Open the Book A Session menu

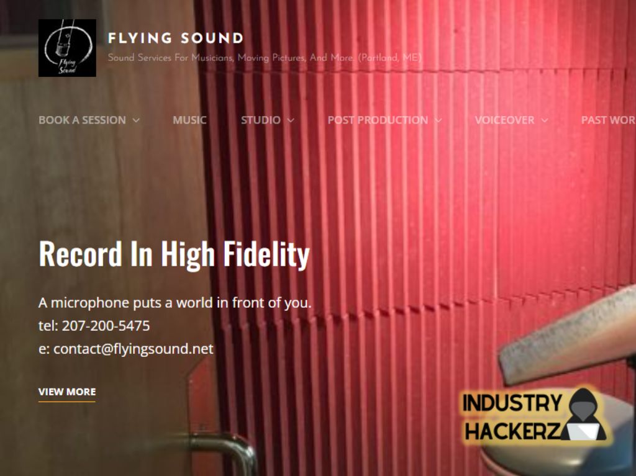coord(82,120)
